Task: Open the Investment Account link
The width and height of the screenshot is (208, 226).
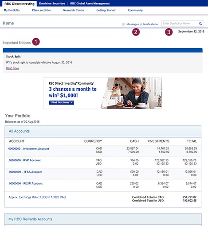Action: click(x=29, y=149)
